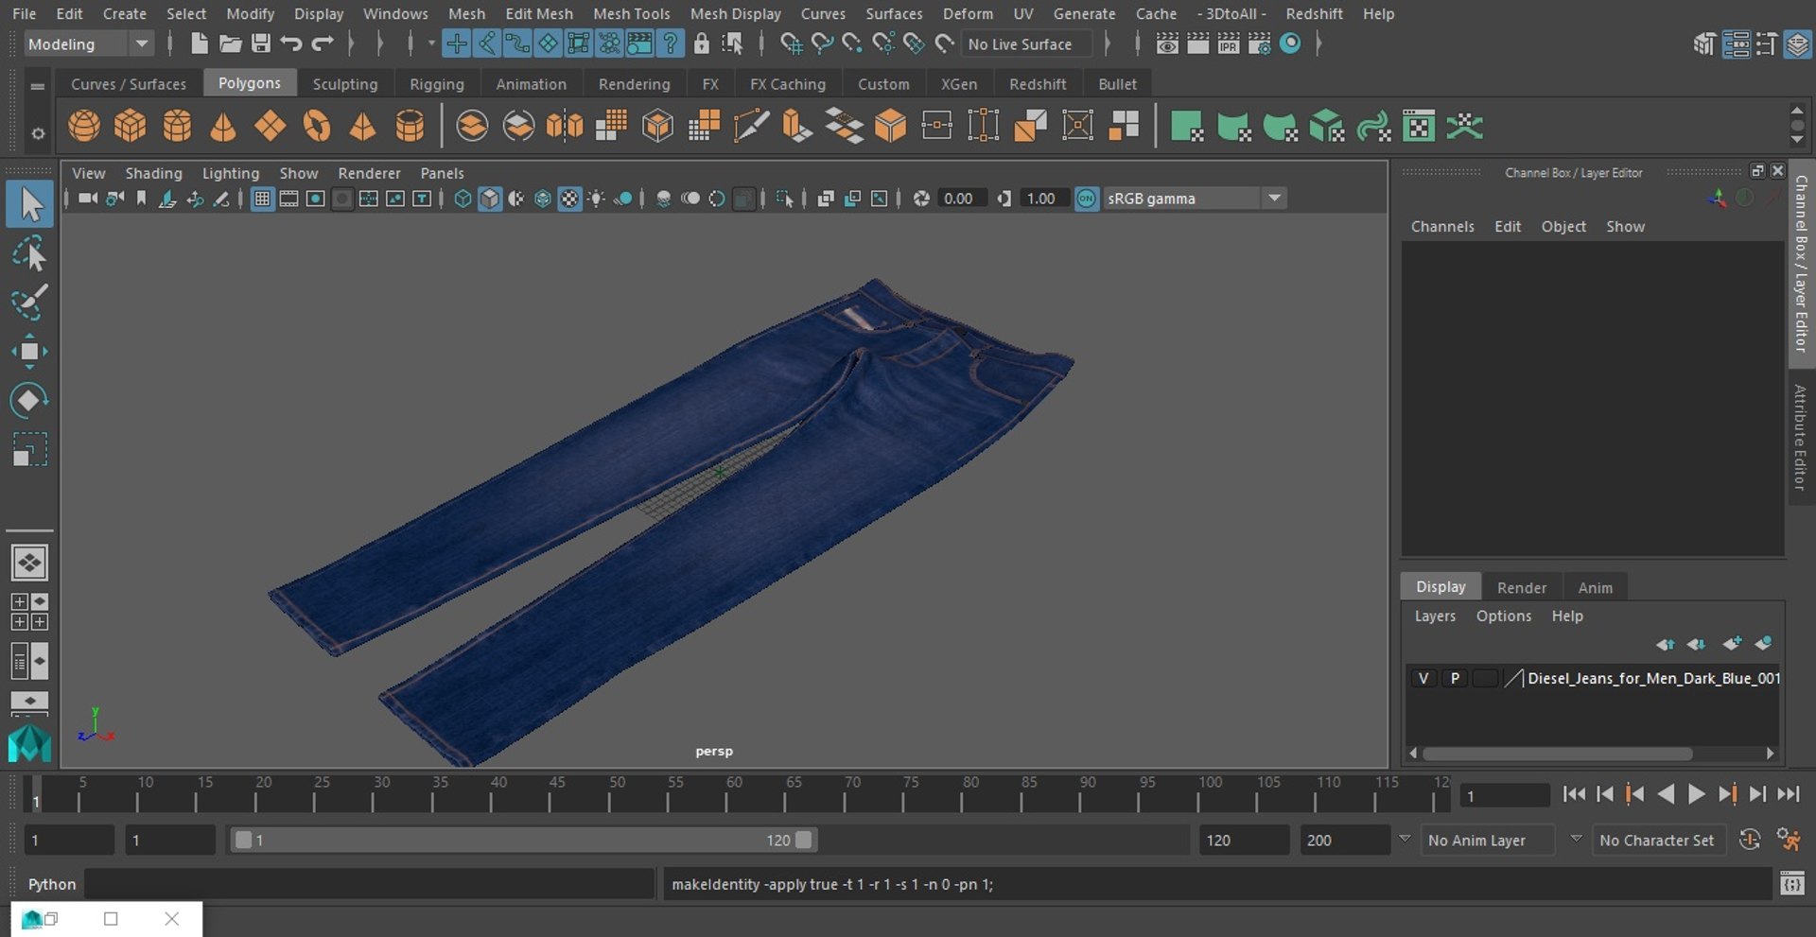Open the Layers menu in Layer Editor

click(x=1434, y=616)
